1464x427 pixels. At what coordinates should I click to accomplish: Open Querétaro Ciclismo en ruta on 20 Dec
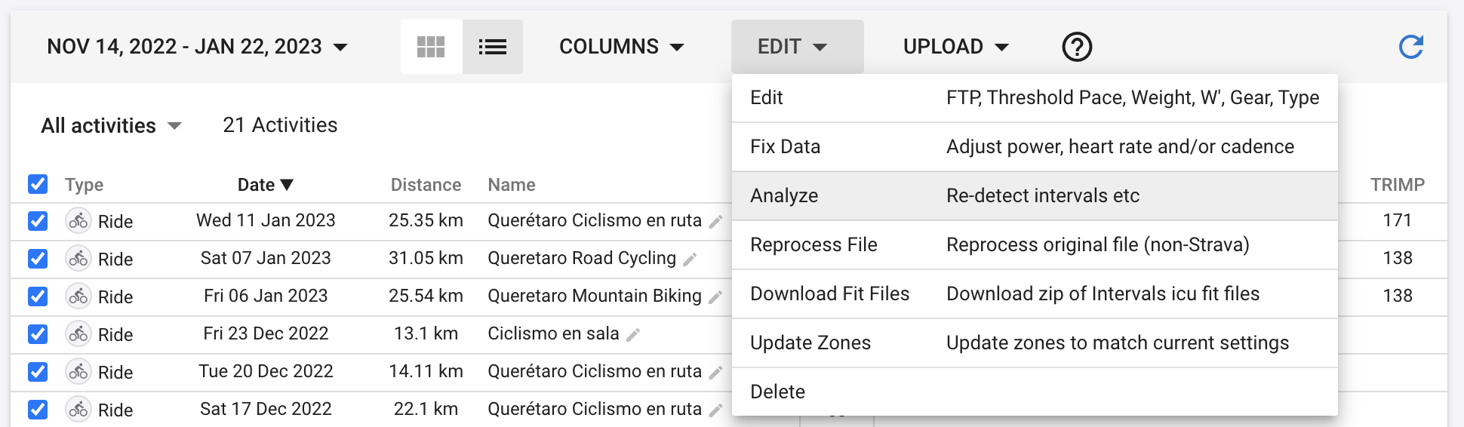tap(594, 371)
